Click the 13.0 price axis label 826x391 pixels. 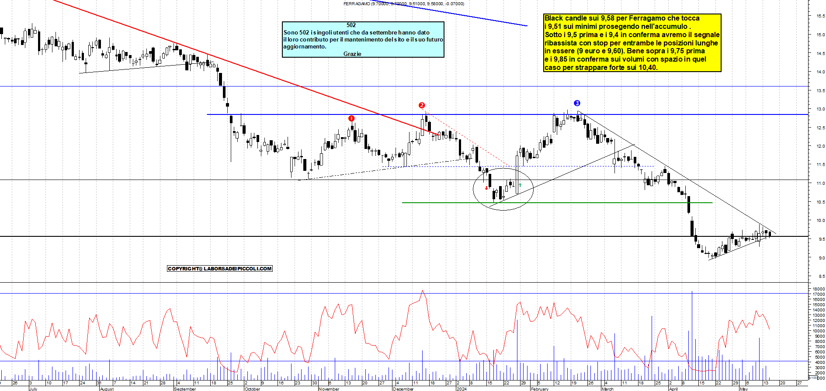pyautogui.click(x=820, y=109)
